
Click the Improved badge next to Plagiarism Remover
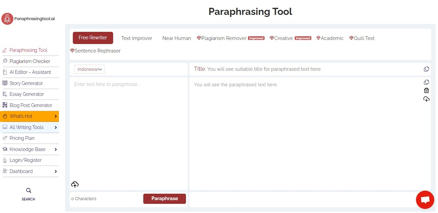(256, 38)
